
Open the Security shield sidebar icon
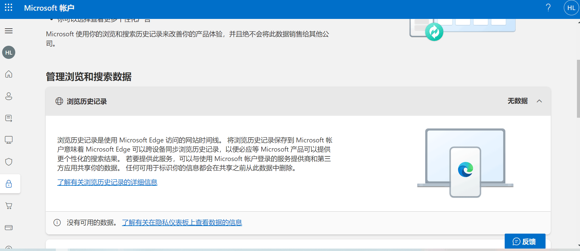click(x=9, y=162)
